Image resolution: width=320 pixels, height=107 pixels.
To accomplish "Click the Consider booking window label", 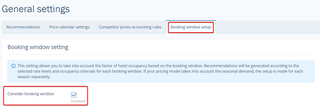I will 31,94.
